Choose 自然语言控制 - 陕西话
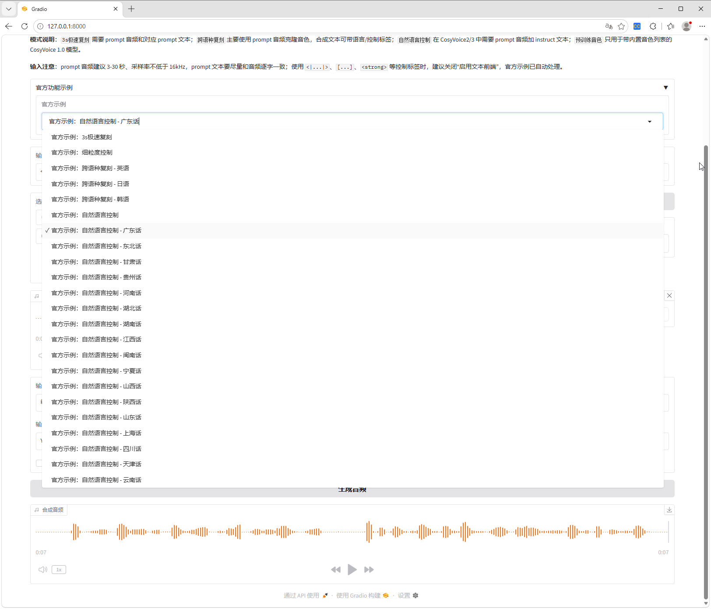Screen dimensions: 711x609 (x=352, y=402)
